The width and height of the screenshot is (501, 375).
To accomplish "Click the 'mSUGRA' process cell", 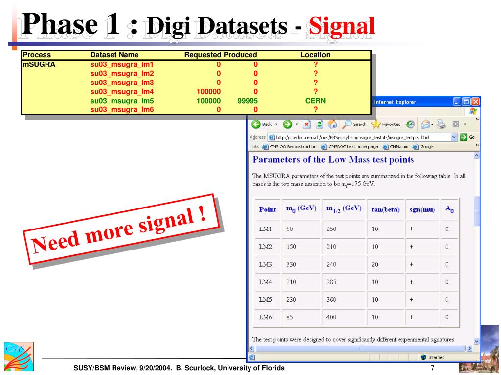I will [39, 64].
